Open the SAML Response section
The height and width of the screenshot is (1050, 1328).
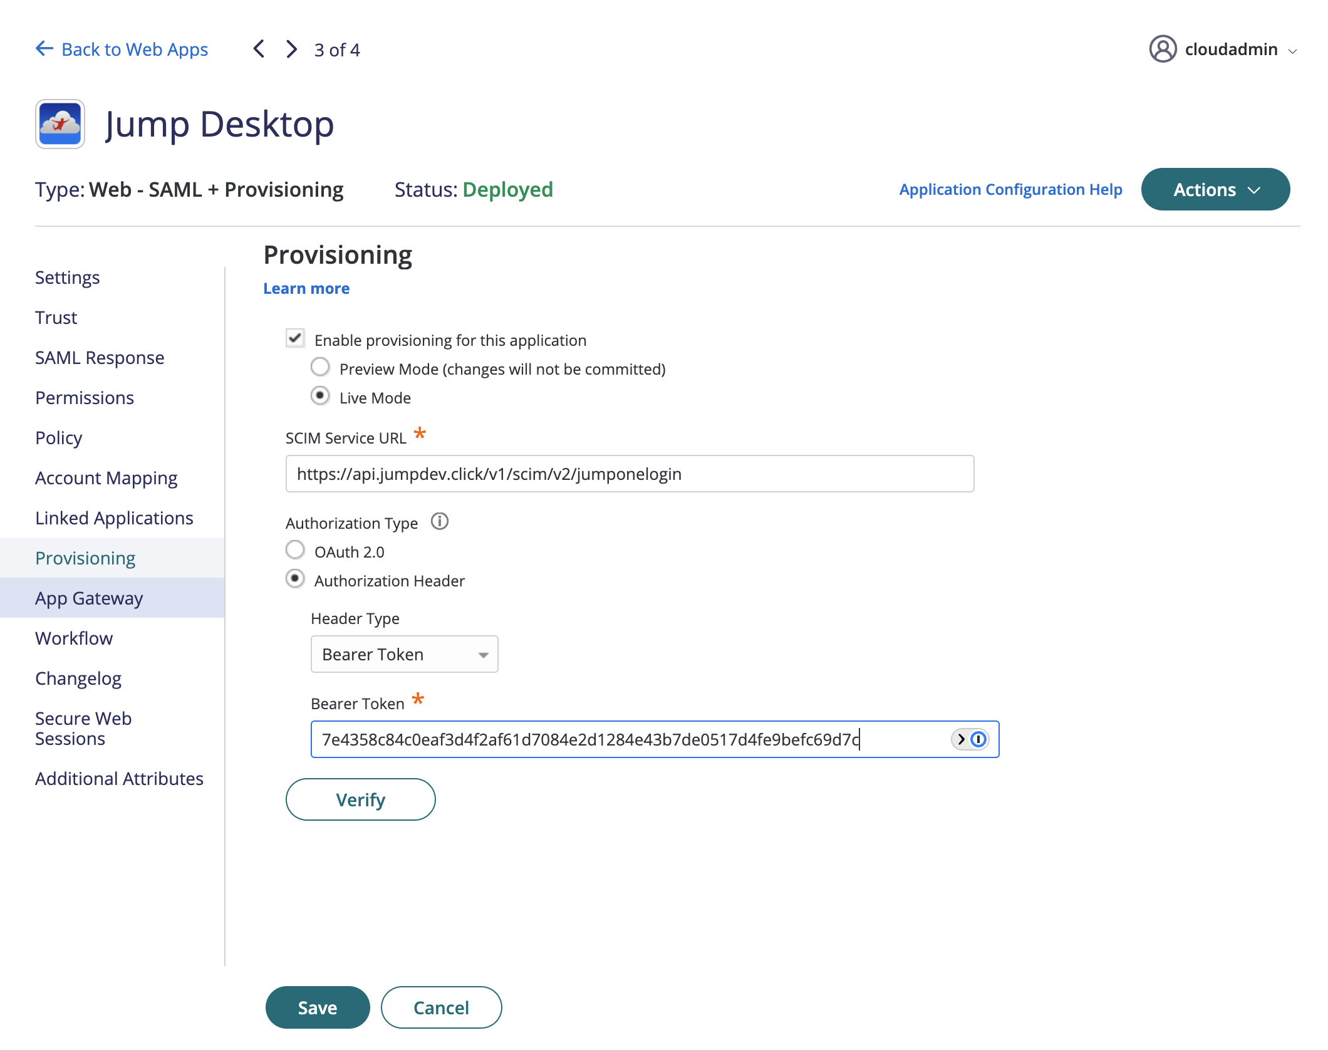point(100,358)
